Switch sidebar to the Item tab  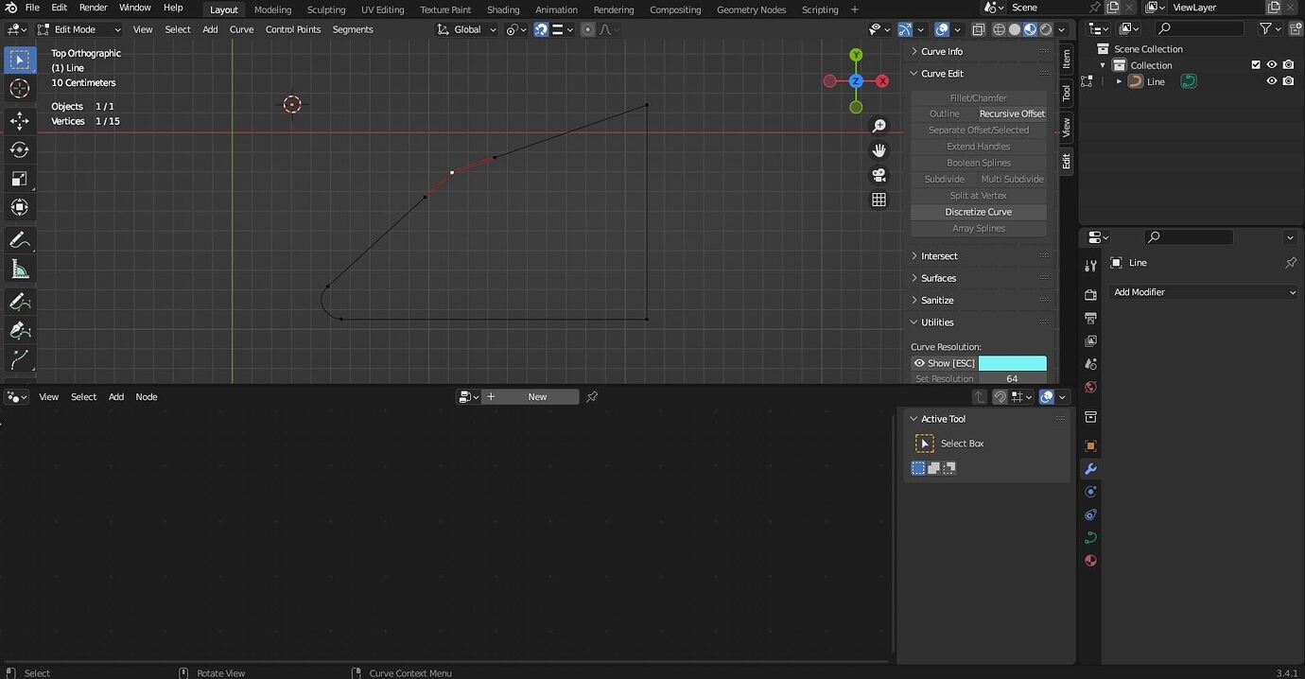(x=1066, y=59)
